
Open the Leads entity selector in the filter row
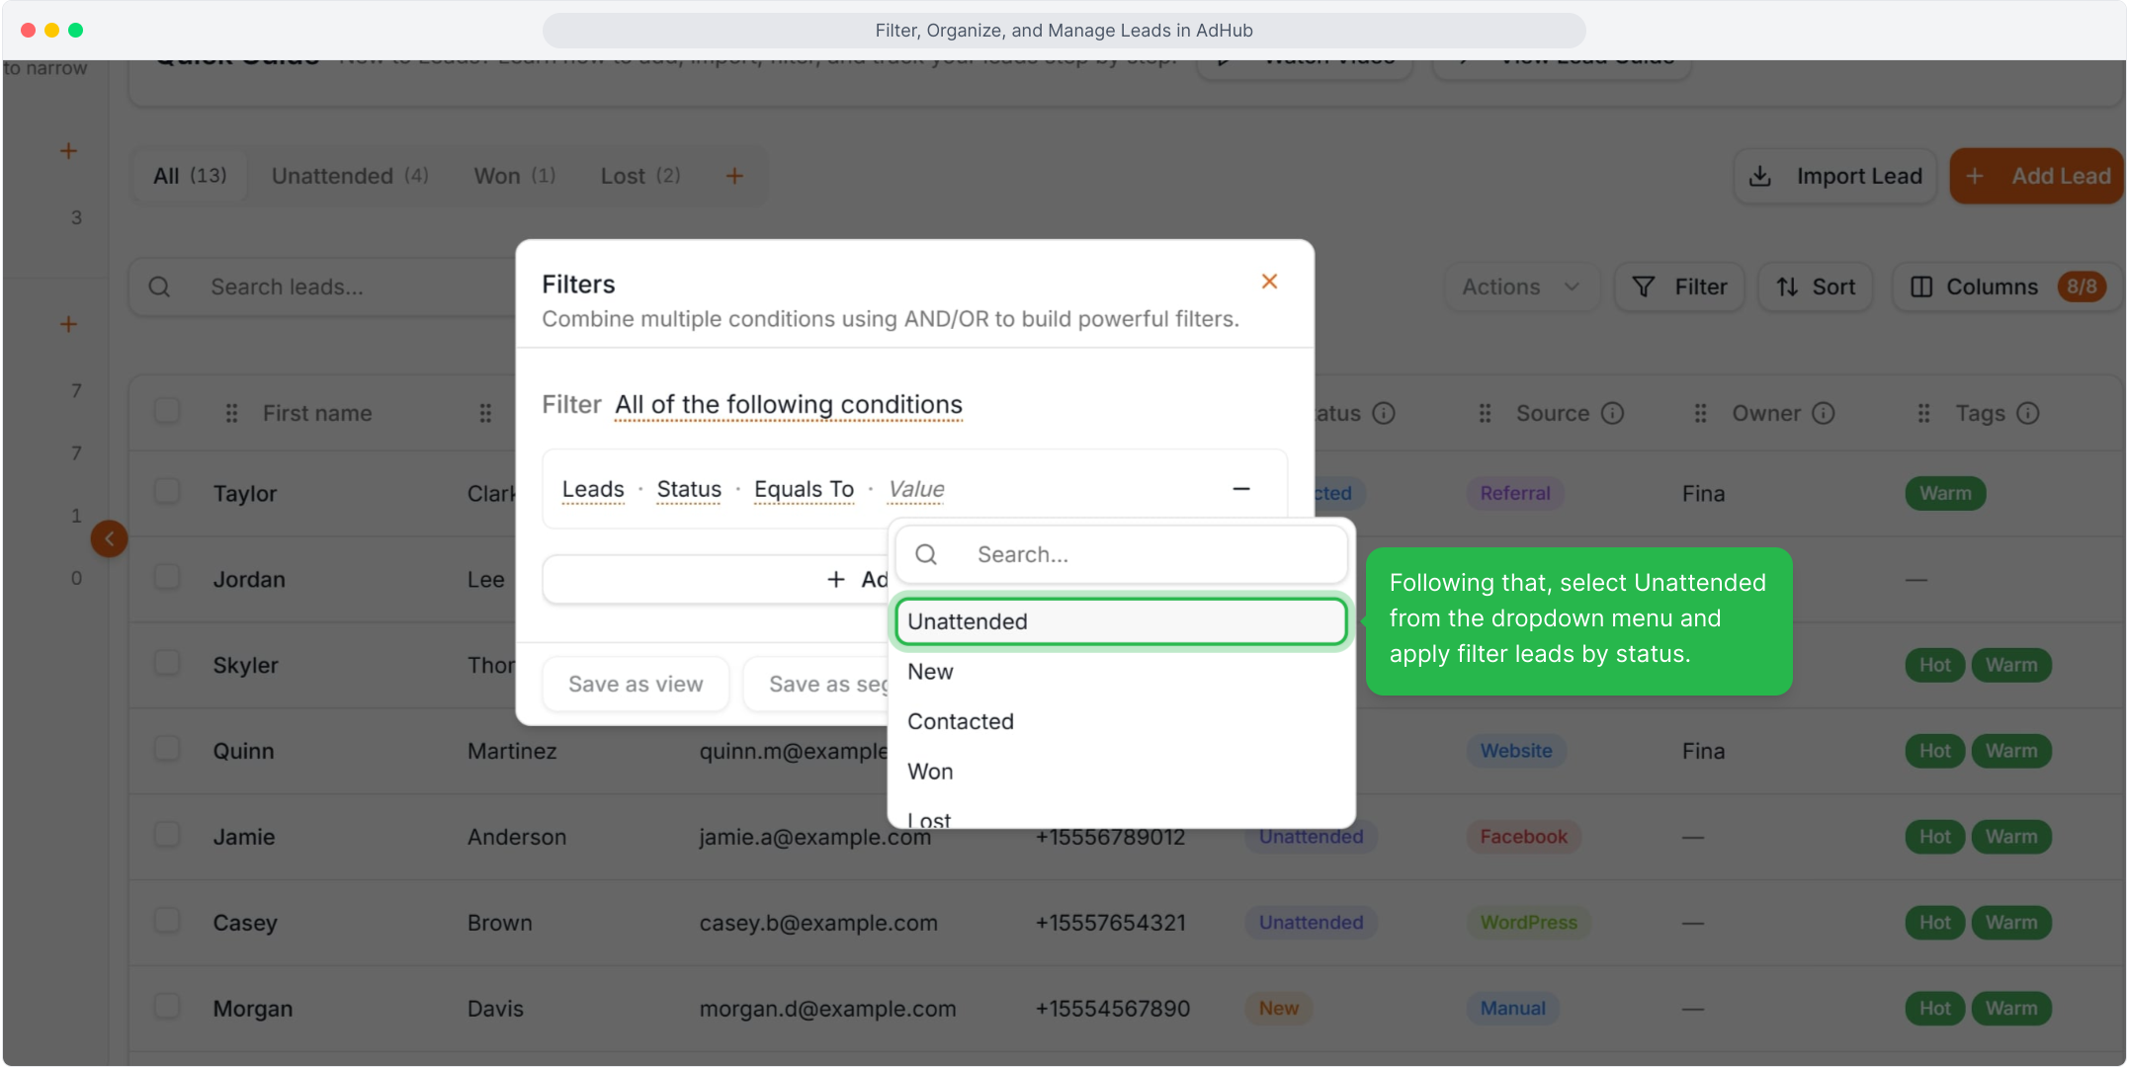[x=593, y=489]
